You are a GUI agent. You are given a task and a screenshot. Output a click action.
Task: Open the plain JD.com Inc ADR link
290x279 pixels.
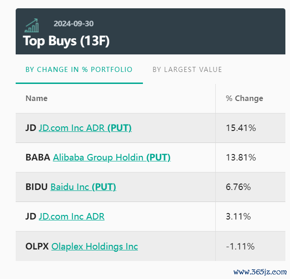click(71, 216)
